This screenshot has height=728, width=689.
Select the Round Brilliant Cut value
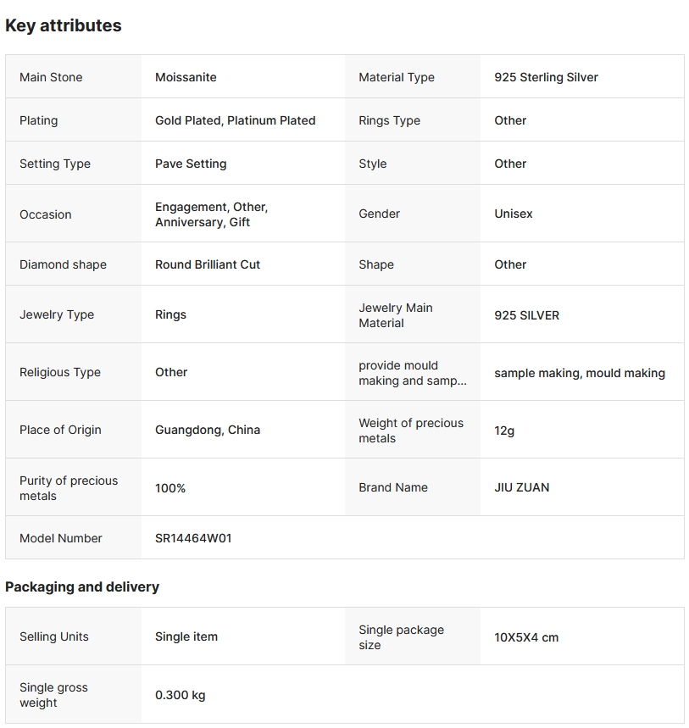(208, 264)
